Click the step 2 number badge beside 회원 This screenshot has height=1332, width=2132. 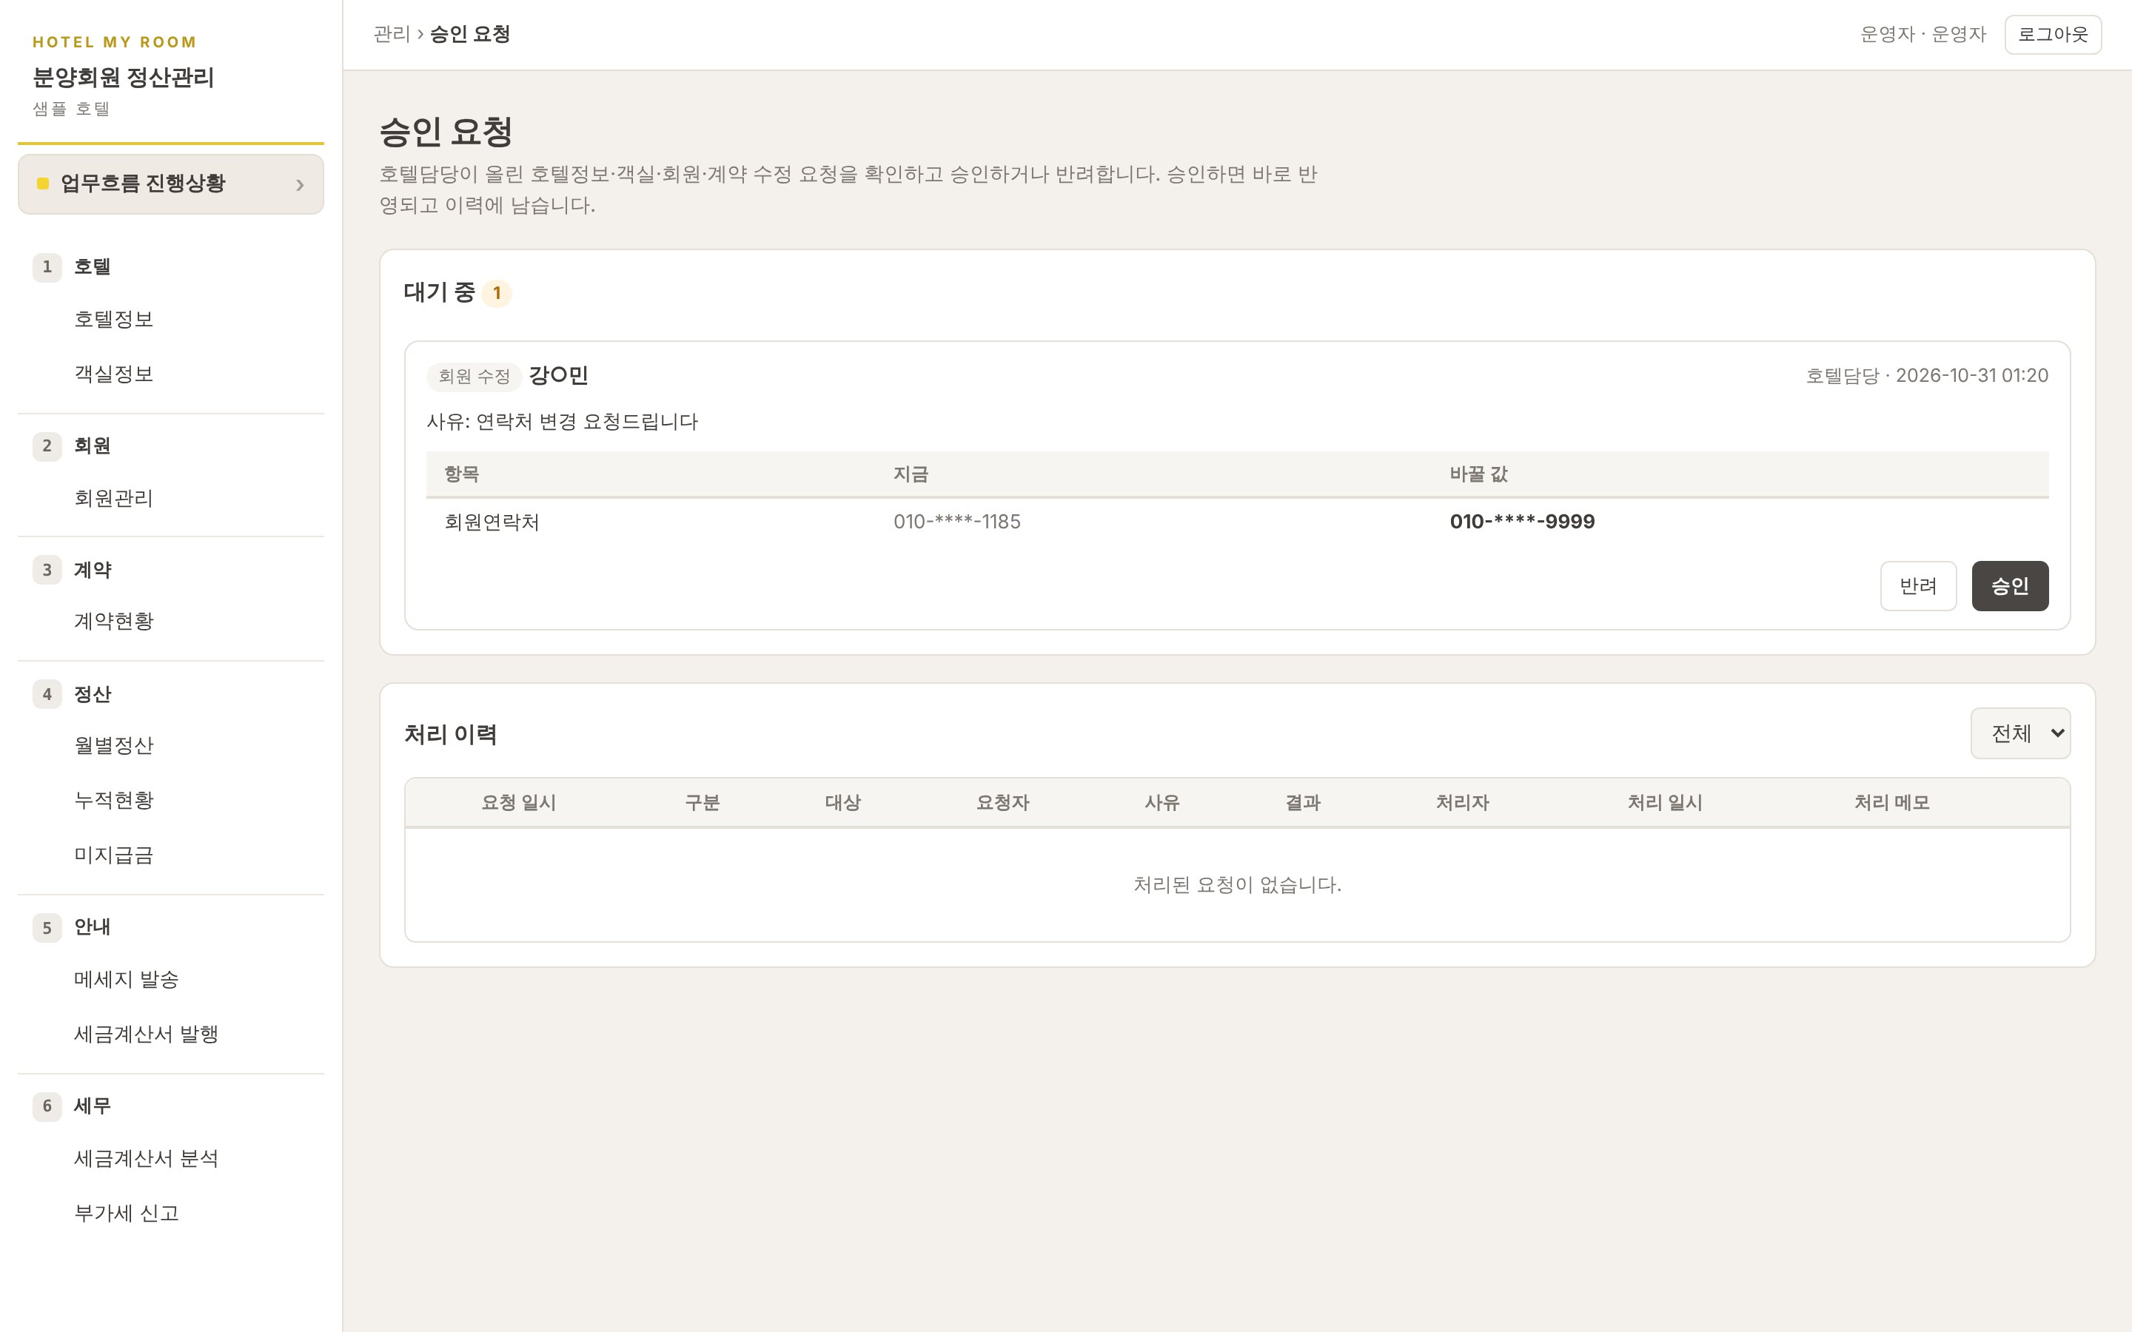[47, 445]
